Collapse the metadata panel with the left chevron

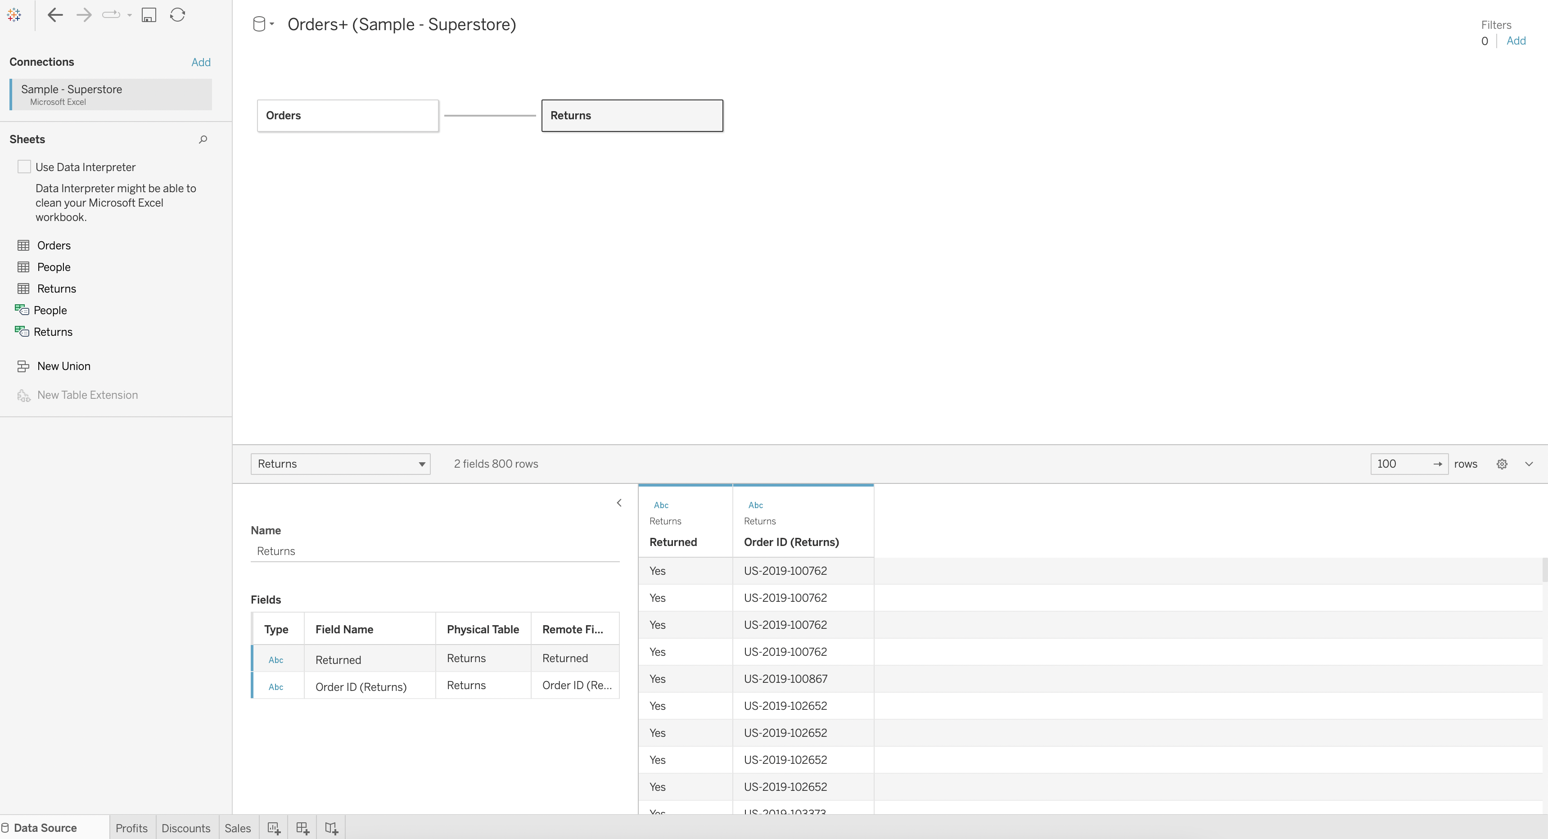pyautogui.click(x=619, y=502)
